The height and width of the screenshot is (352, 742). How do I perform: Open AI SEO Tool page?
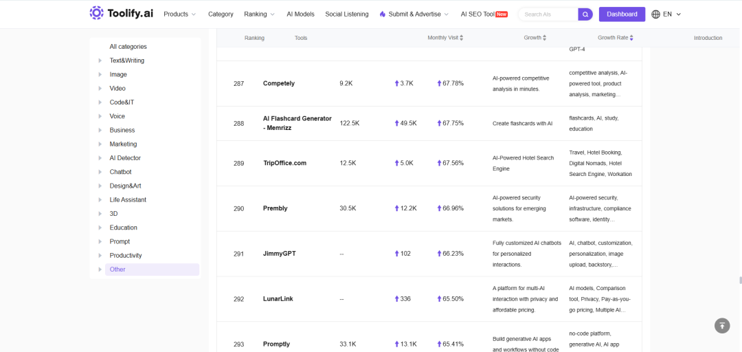484,14
